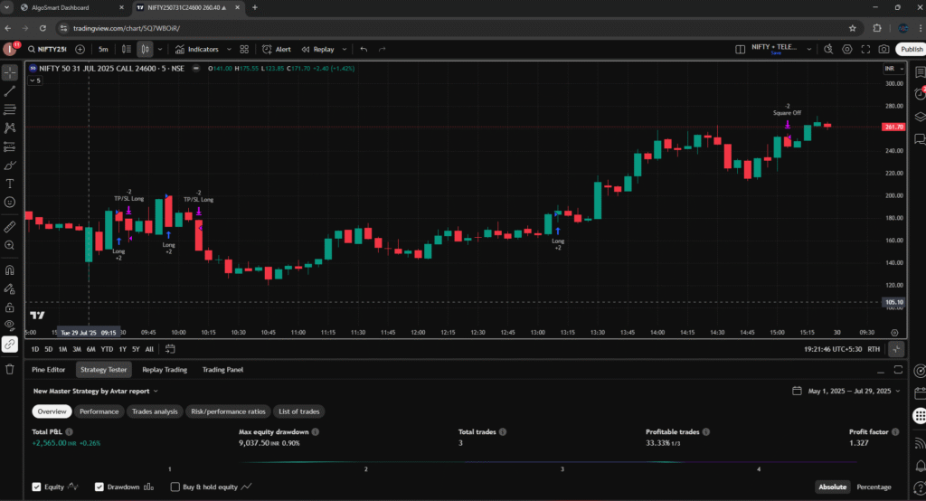Create an Alert
Screen dimensions: 926x501
pos(277,49)
